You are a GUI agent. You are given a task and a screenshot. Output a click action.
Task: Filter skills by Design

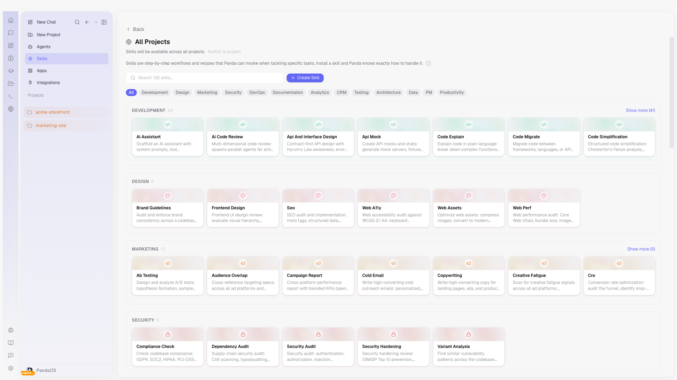pos(182,93)
